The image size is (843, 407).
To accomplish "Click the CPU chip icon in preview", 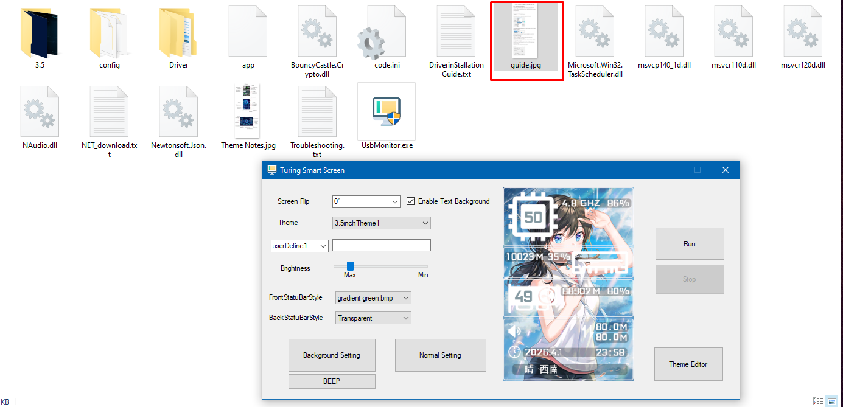I will pos(533,216).
